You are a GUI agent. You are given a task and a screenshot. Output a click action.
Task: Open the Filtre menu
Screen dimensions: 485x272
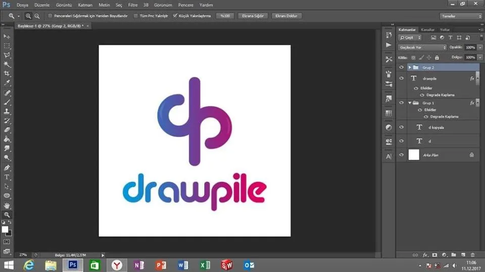click(133, 5)
